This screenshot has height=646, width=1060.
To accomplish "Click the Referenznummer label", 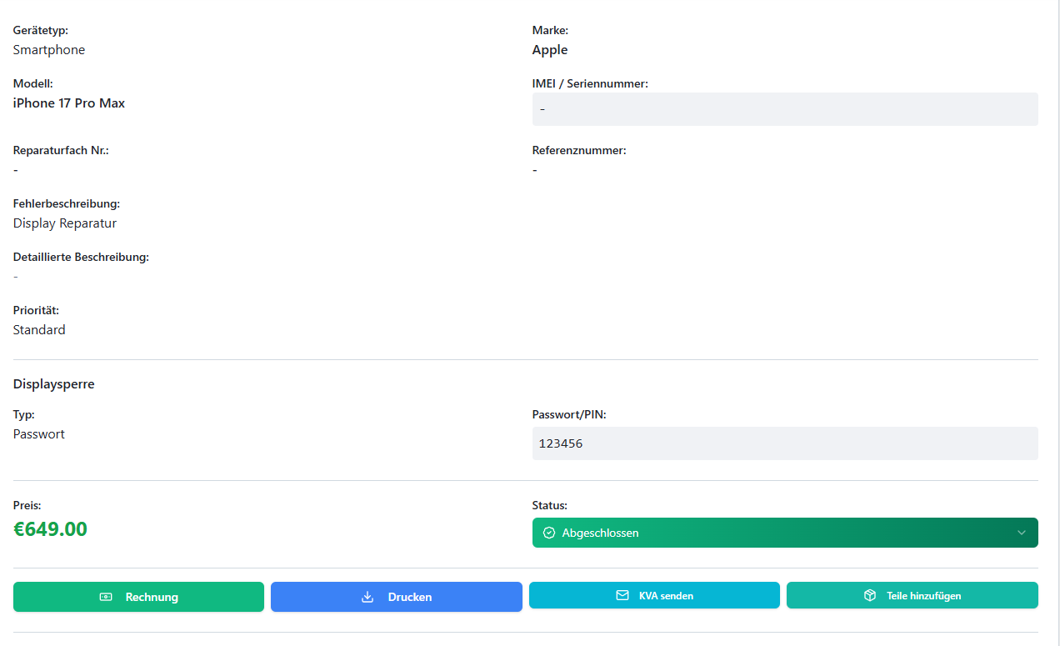I will click(x=579, y=151).
